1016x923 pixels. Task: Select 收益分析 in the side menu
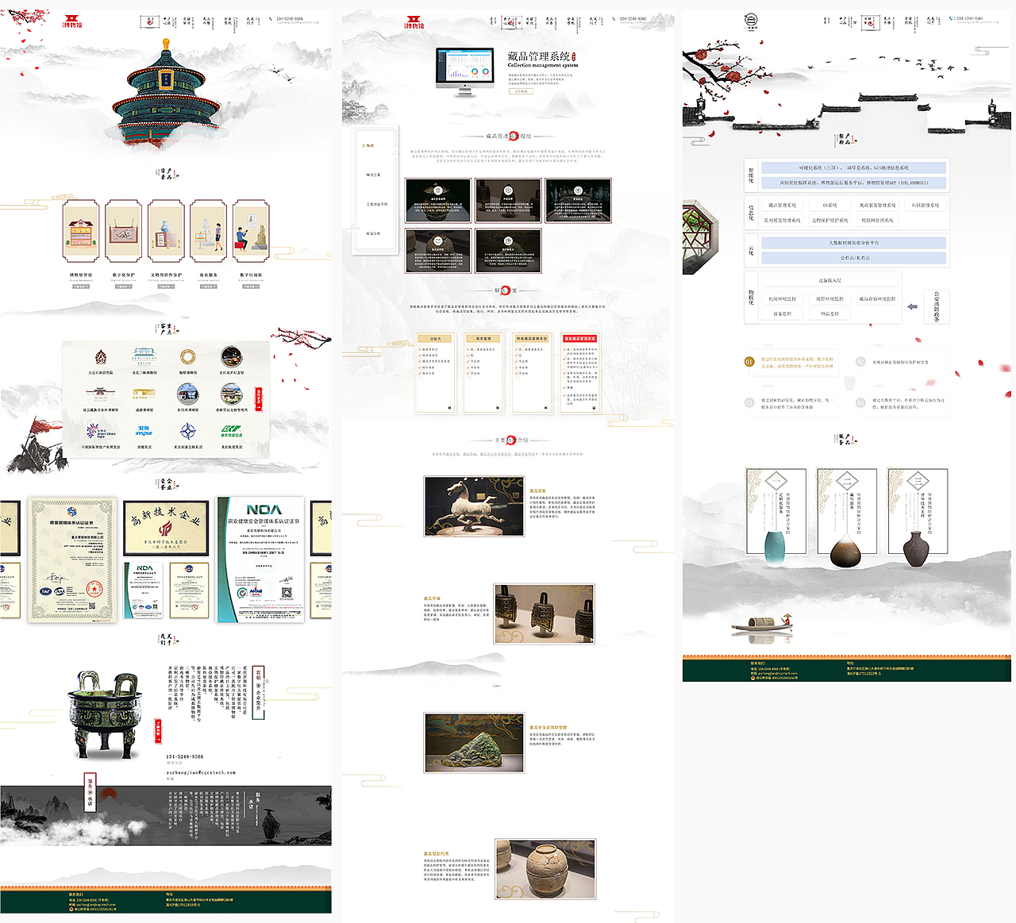tap(373, 233)
